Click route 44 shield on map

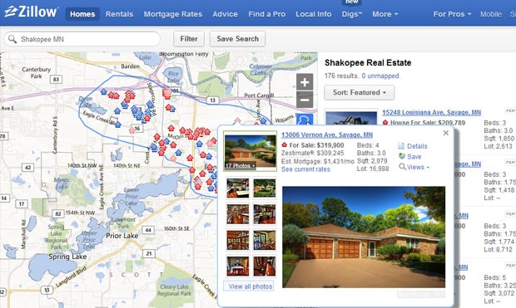[x=148, y=230]
